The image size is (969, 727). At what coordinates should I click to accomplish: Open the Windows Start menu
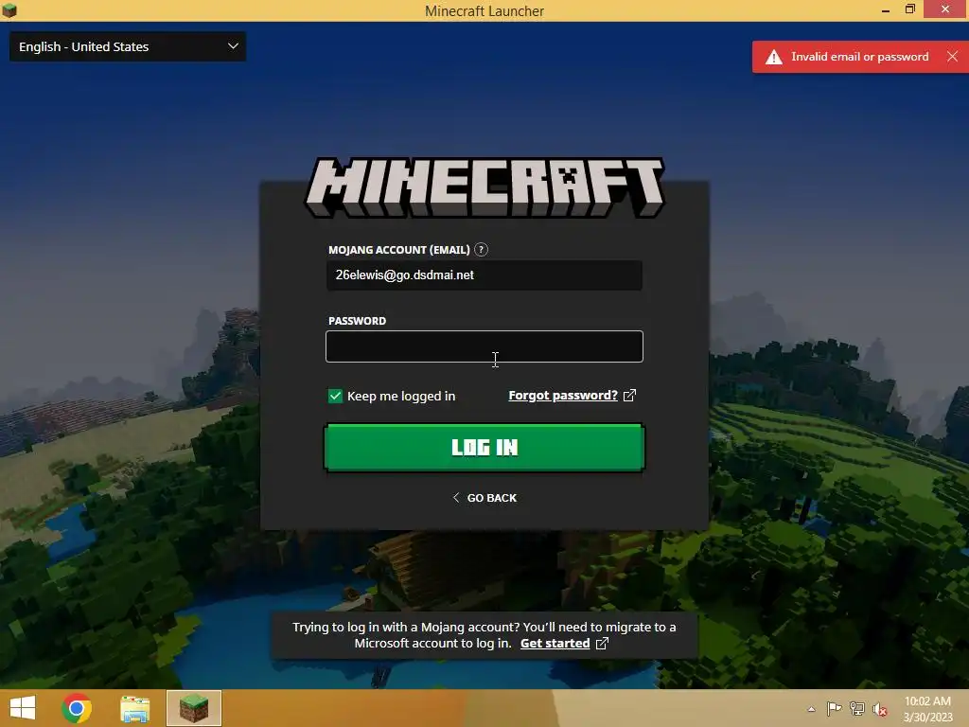pos(23,708)
